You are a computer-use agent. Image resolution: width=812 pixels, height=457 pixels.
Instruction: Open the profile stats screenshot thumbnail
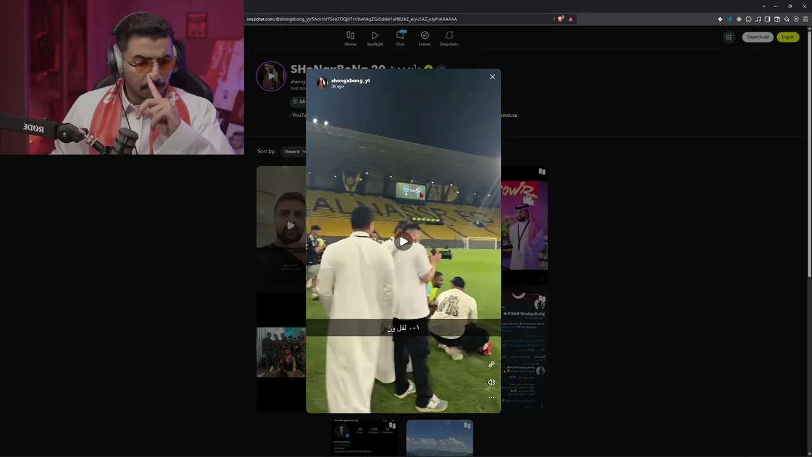pyautogui.click(x=365, y=438)
